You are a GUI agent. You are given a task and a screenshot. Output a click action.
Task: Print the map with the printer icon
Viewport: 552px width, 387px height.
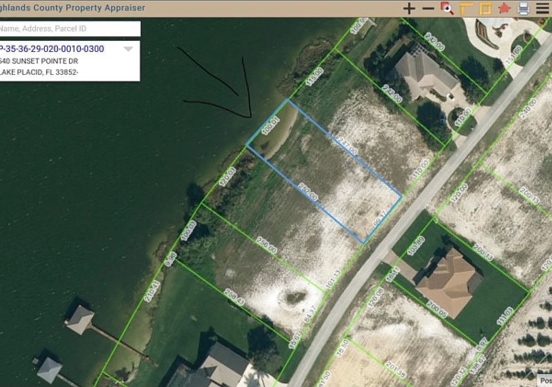point(523,9)
